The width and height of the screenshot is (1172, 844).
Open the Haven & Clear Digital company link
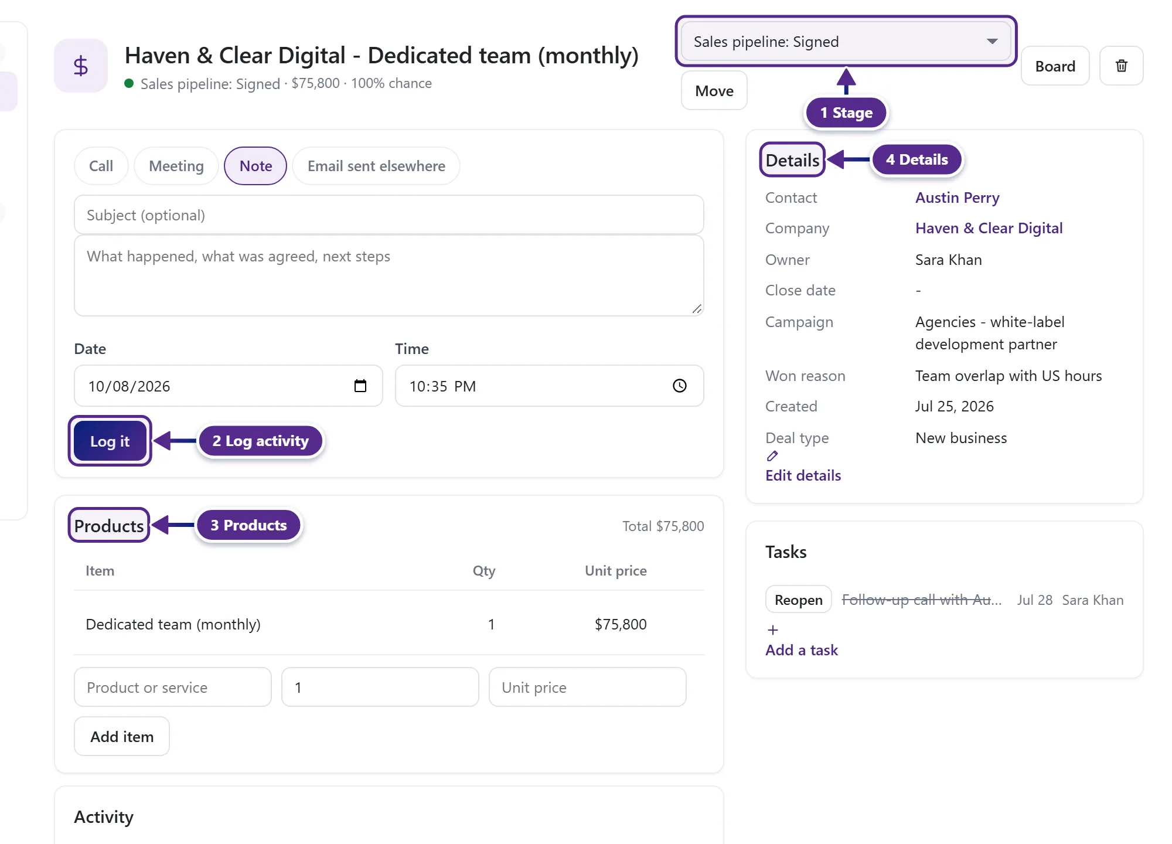coord(989,228)
